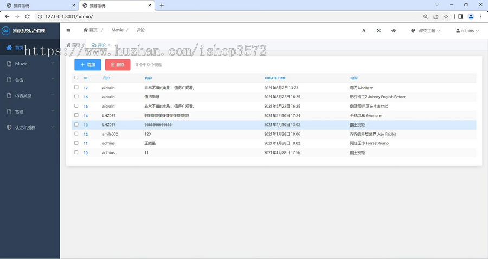This screenshot has width=488, height=259.
Task: Click the cell 弯刀 Machete
Action: pos(361,88)
